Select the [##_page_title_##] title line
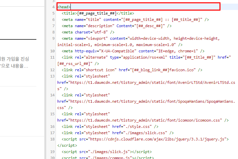Screen dimensions: 238x159 (x=98, y=13)
